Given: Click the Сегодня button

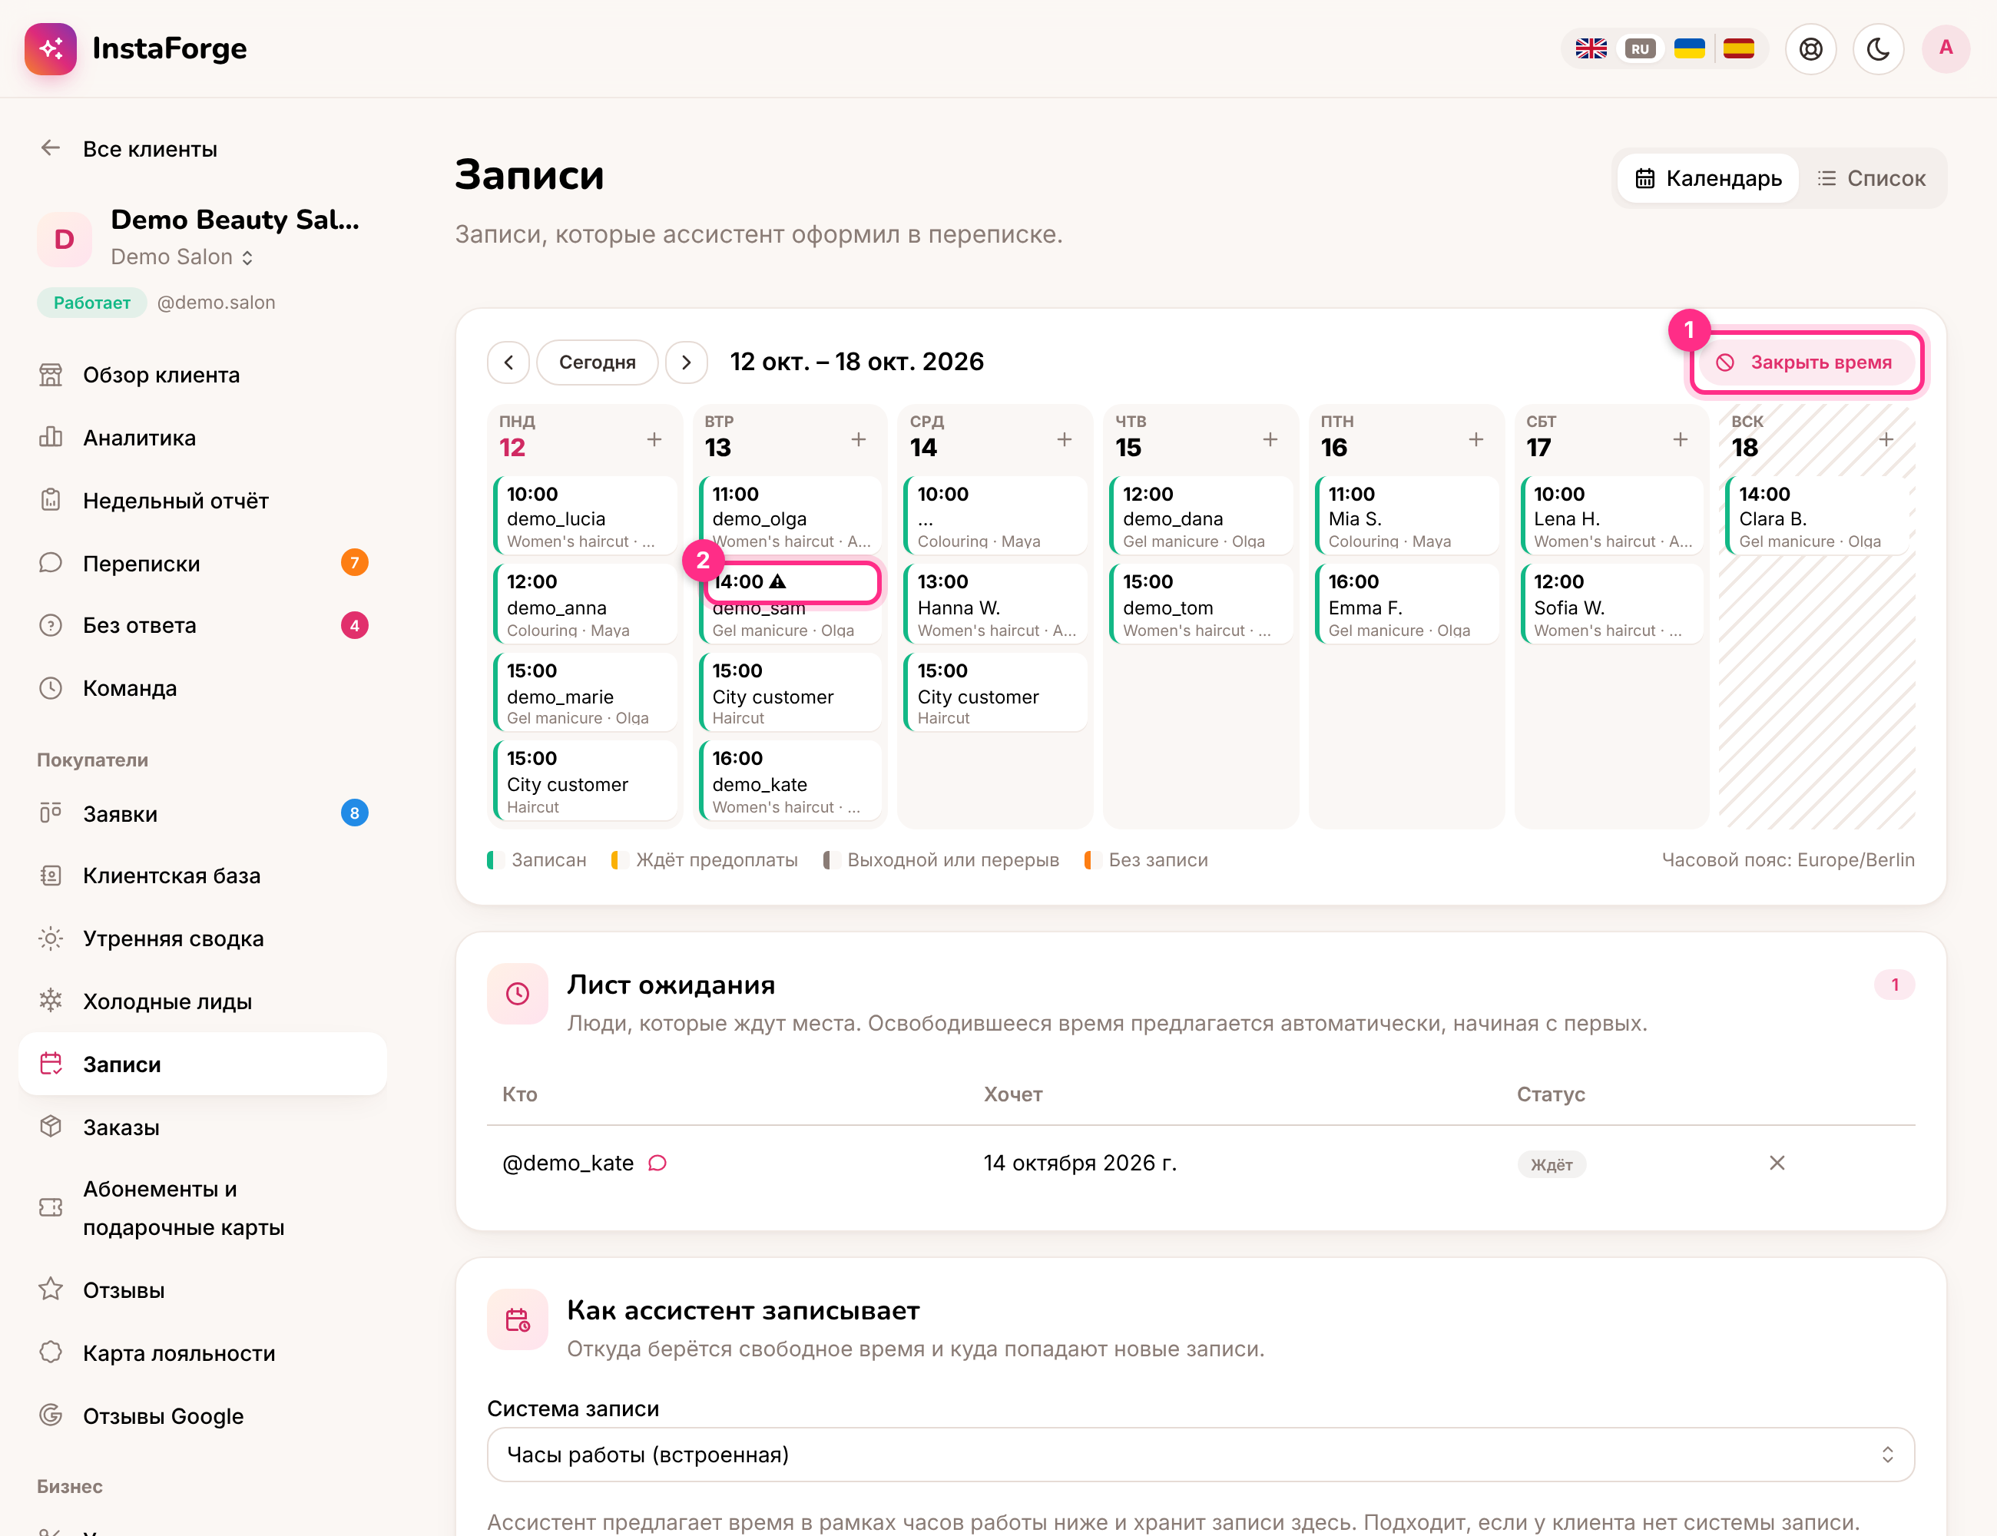Looking at the screenshot, I should coord(597,362).
